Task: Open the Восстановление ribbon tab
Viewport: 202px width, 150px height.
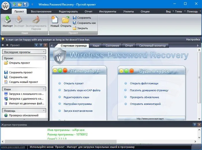Action: 41,12
